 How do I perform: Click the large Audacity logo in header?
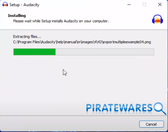tap(158, 19)
